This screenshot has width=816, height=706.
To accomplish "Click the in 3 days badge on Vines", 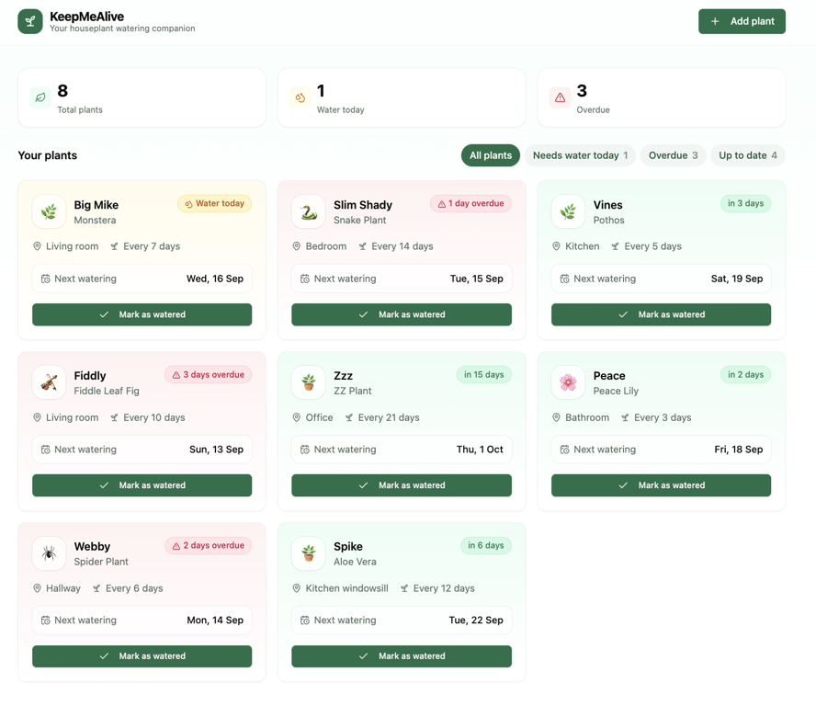I will tap(745, 203).
